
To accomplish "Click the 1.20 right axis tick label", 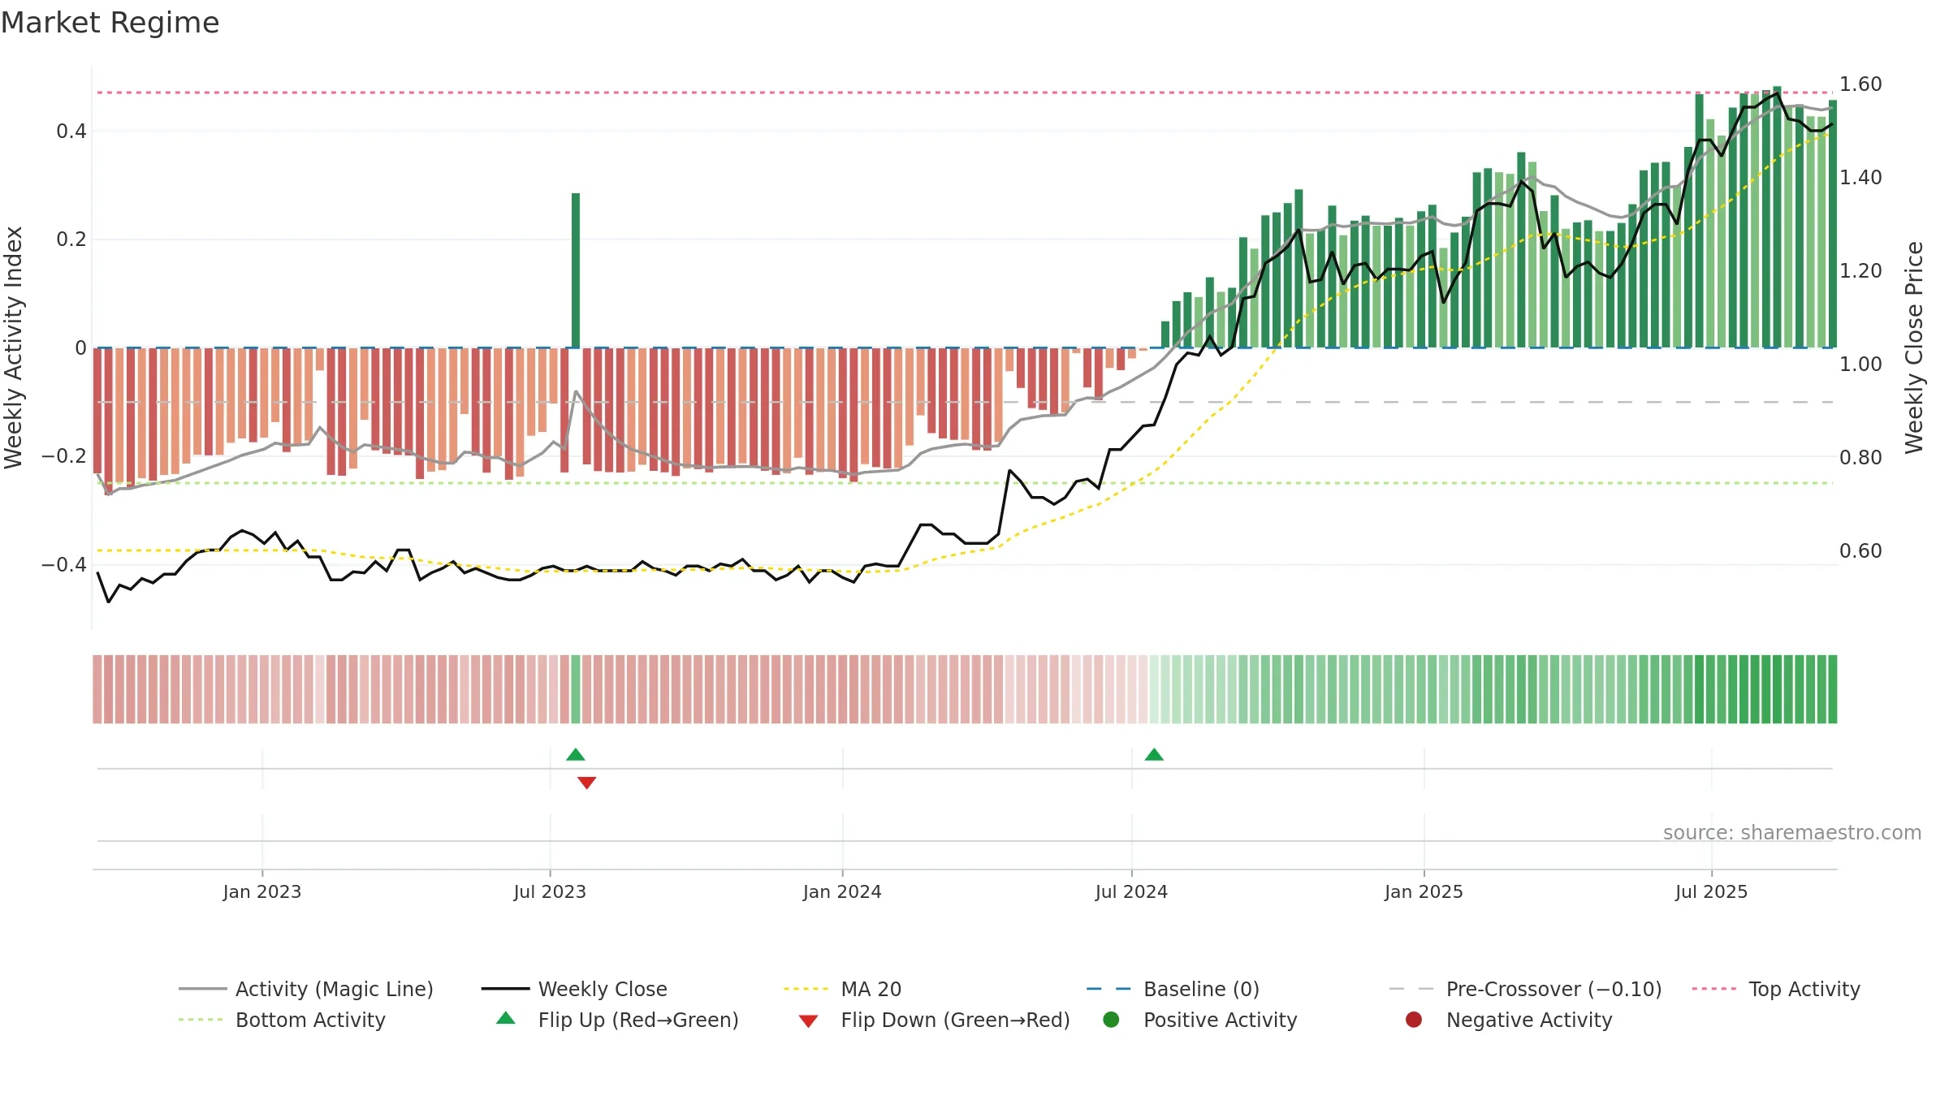I will click(x=1860, y=270).
